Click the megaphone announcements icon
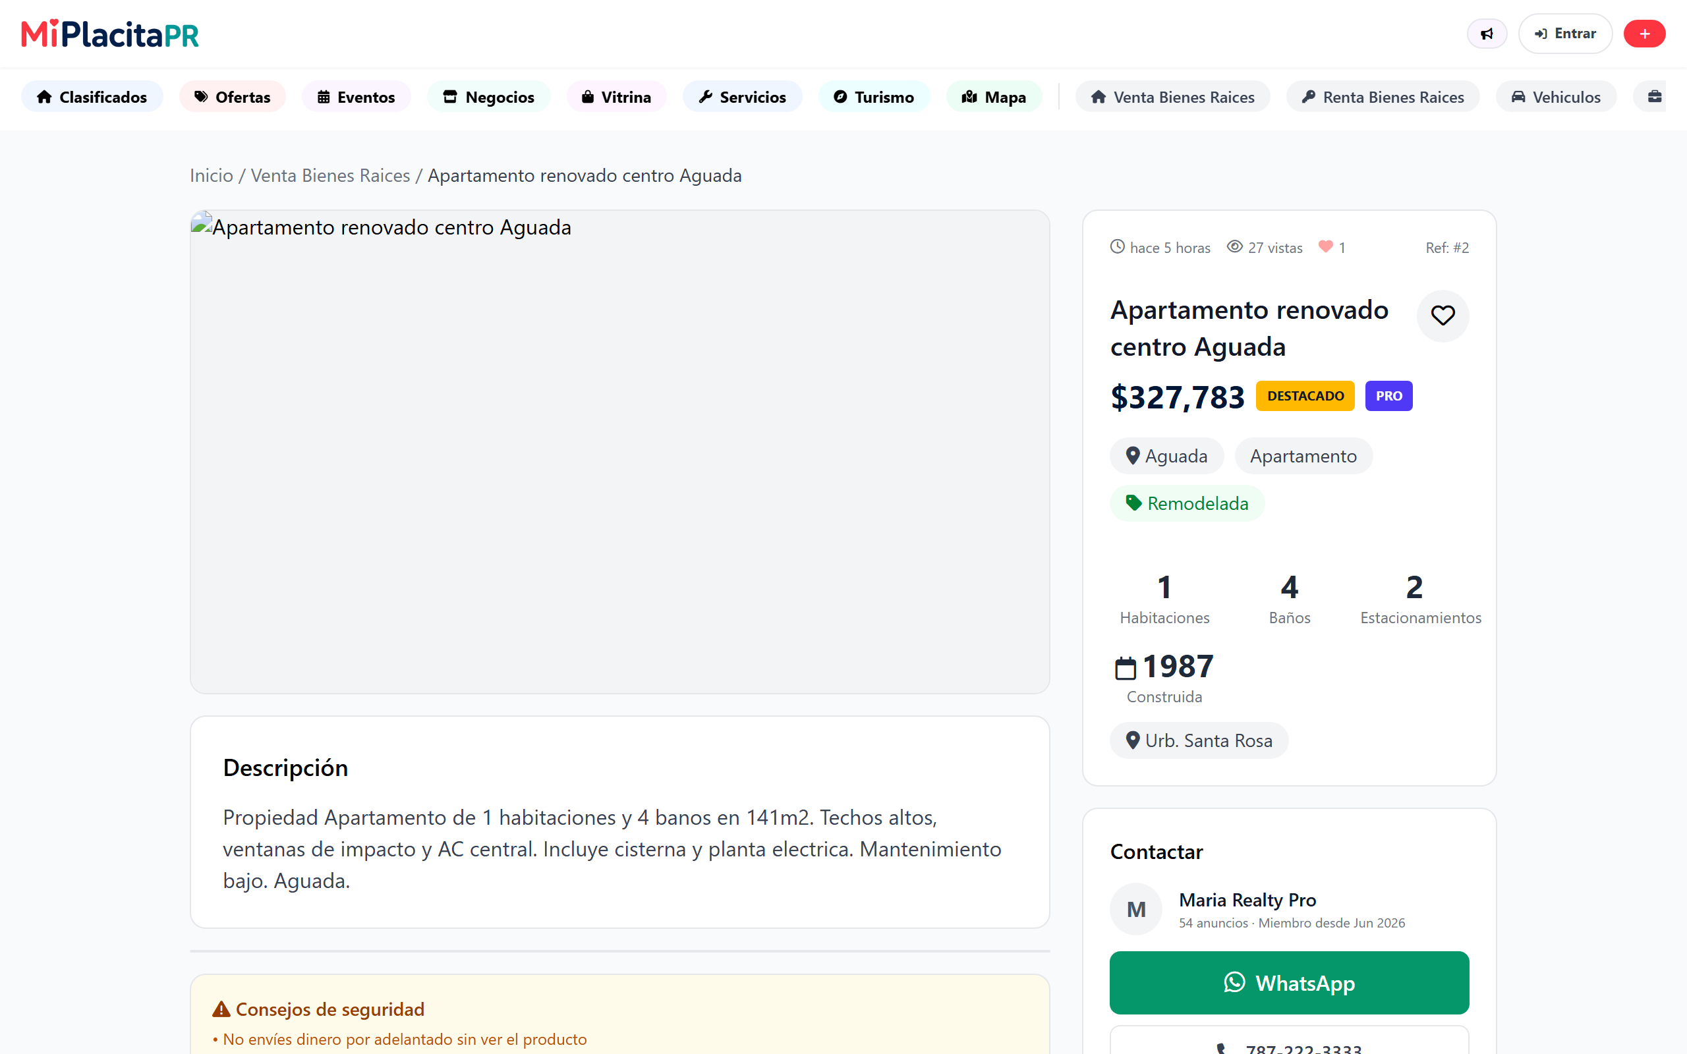Image resolution: width=1687 pixels, height=1054 pixels. click(1486, 34)
